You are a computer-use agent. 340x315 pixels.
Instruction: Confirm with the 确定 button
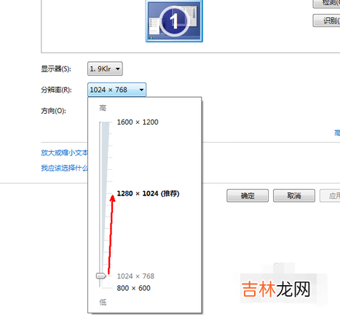248,195
